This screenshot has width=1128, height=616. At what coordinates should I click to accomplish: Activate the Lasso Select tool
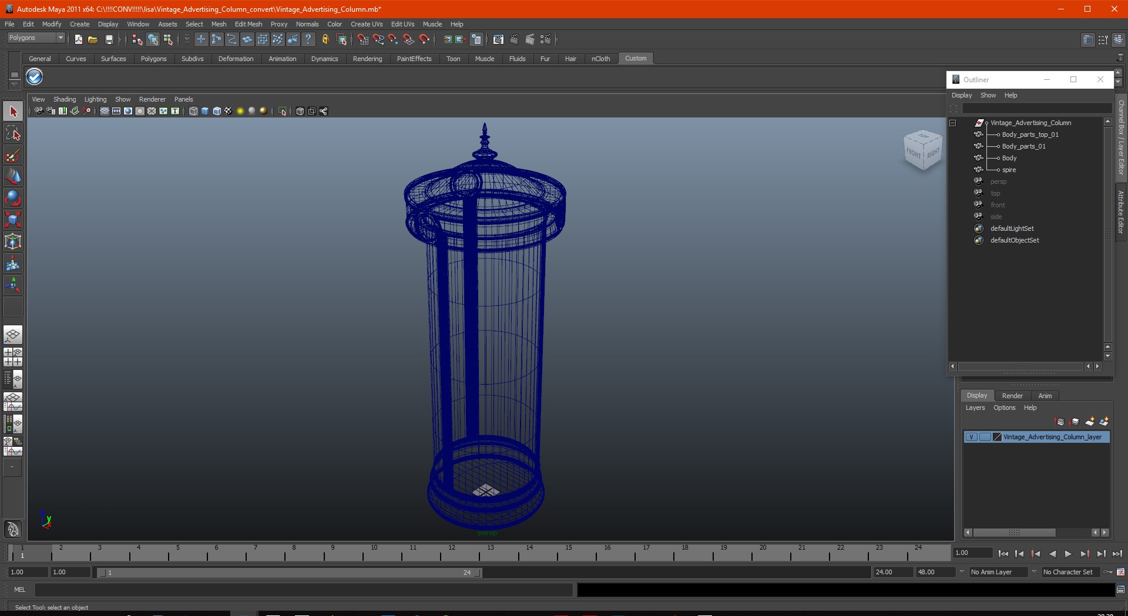click(x=13, y=133)
